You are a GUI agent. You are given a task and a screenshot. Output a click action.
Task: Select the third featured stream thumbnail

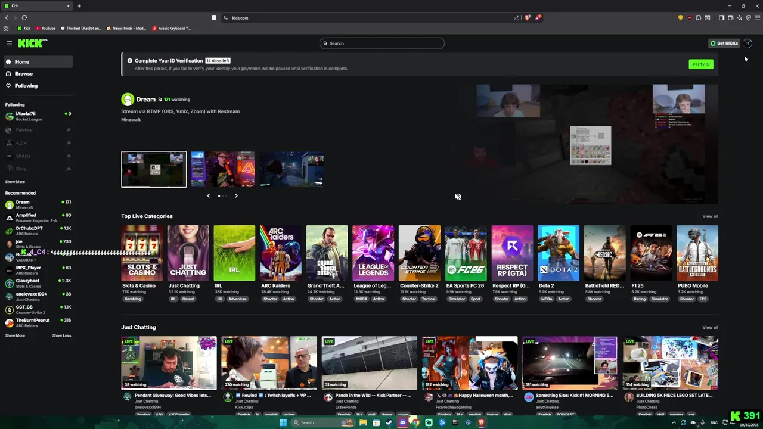click(x=291, y=169)
